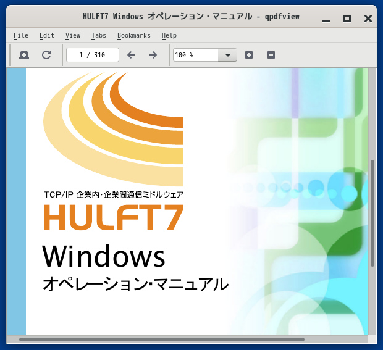The height and width of the screenshot is (350, 383).
Task: Open the Tabs menu
Action: coord(99,35)
